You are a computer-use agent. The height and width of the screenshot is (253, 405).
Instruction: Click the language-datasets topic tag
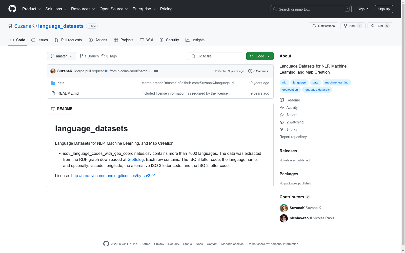coord(317,90)
